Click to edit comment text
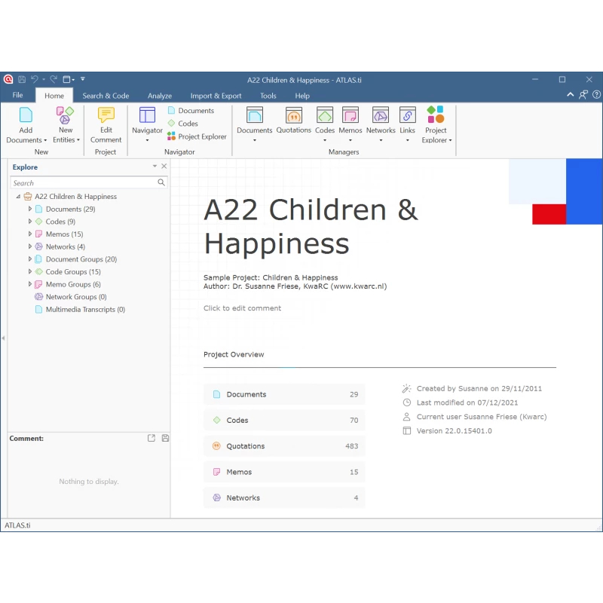This screenshot has height=603, width=603. (242, 308)
